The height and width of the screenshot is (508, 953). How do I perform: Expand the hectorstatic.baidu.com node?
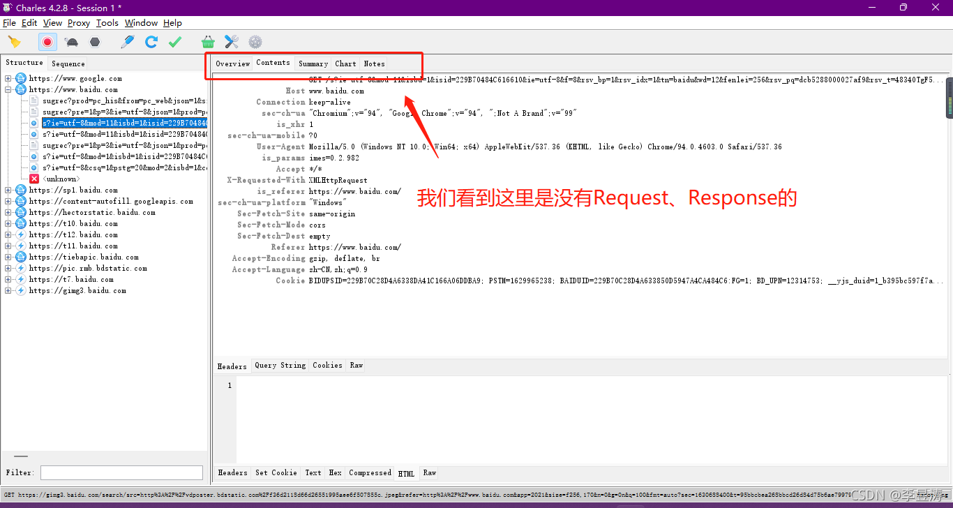(8, 212)
